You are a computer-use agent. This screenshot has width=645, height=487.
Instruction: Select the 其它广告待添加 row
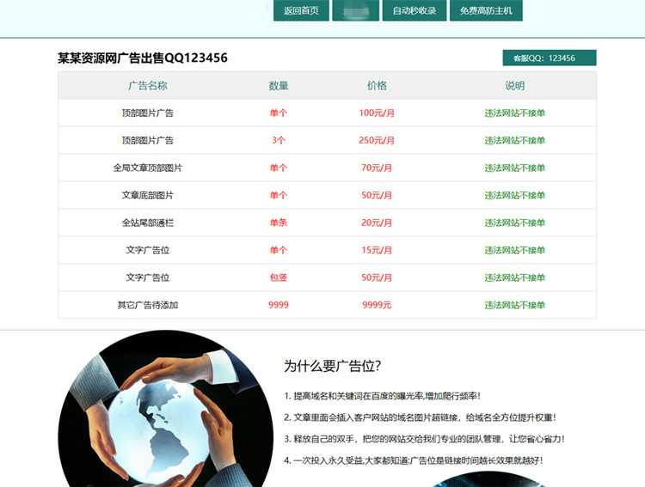pos(327,305)
